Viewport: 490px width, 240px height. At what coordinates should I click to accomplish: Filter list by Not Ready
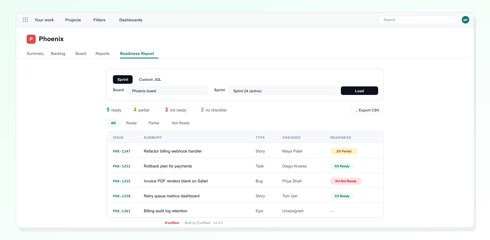(181, 123)
